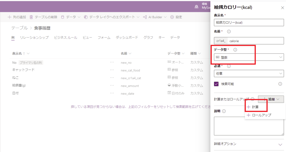The width and height of the screenshot is (286, 152).
Task: Click new_date name cell
Action: tap(127, 93)
